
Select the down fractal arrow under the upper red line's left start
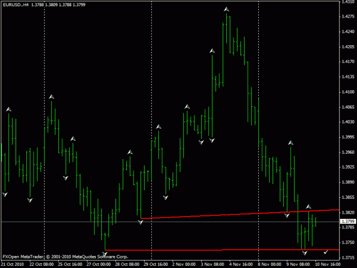coord(141,222)
